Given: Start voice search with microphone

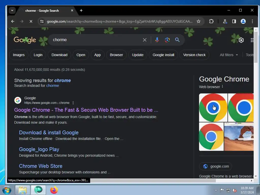Looking at the screenshot, I should [x=157, y=40].
